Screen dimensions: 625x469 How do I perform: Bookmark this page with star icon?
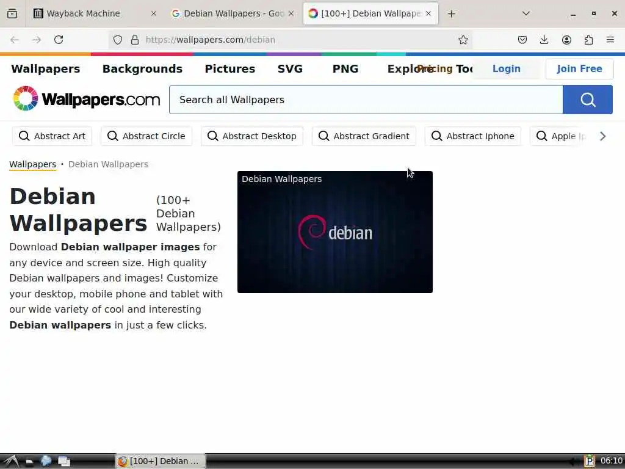pyautogui.click(x=463, y=40)
